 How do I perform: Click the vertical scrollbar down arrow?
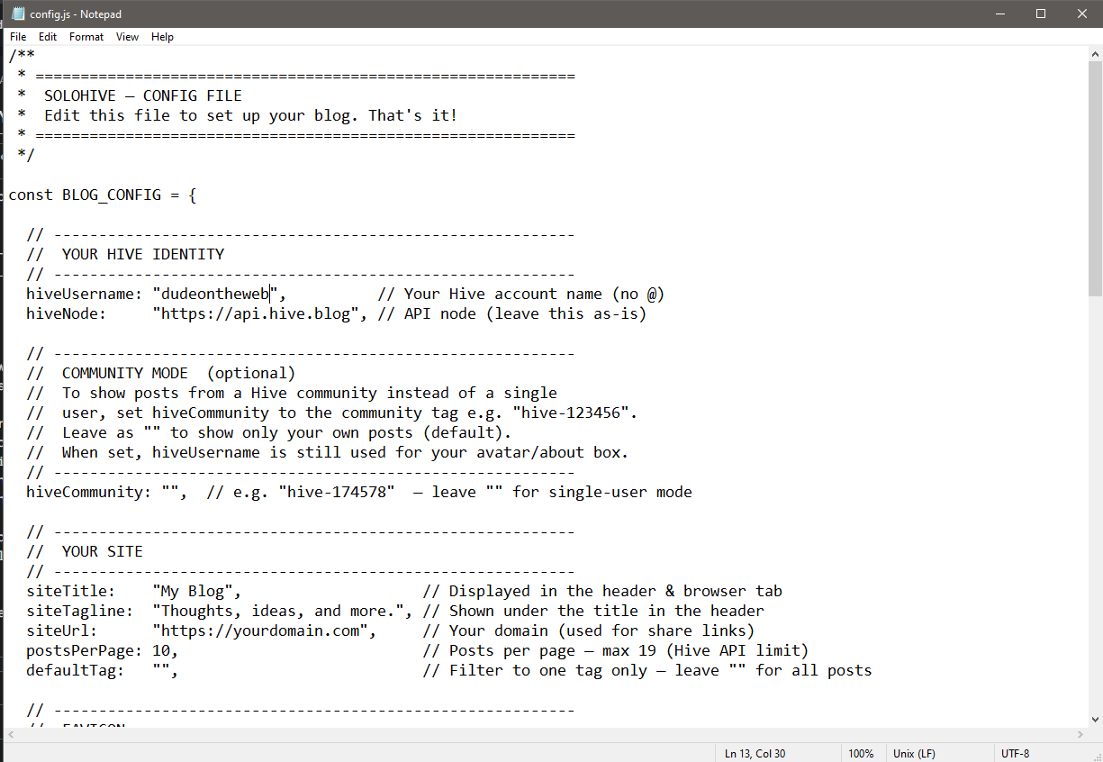point(1095,720)
